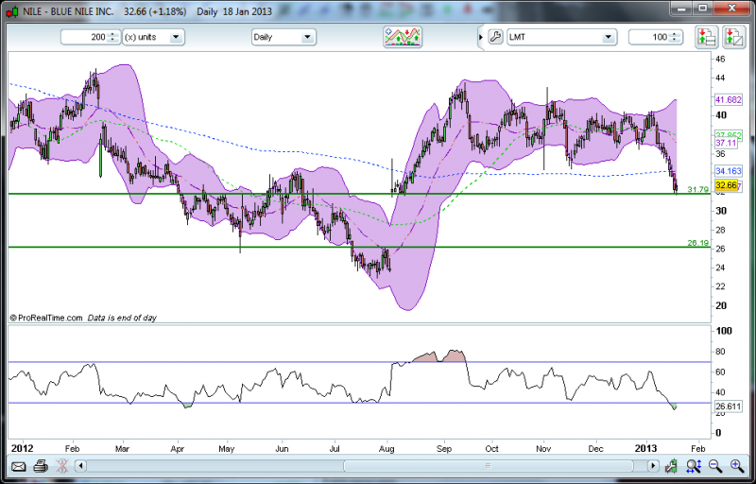The height and width of the screenshot is (484, 756).
Task: Click the vertical zoom magnifier with arrows icon
Action: pos(694,466)
